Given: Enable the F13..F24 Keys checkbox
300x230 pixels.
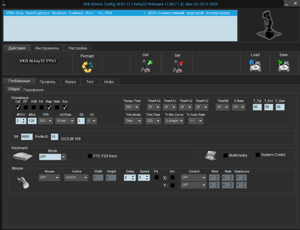Looking at the screenshot, I should [x=90, y=156].
